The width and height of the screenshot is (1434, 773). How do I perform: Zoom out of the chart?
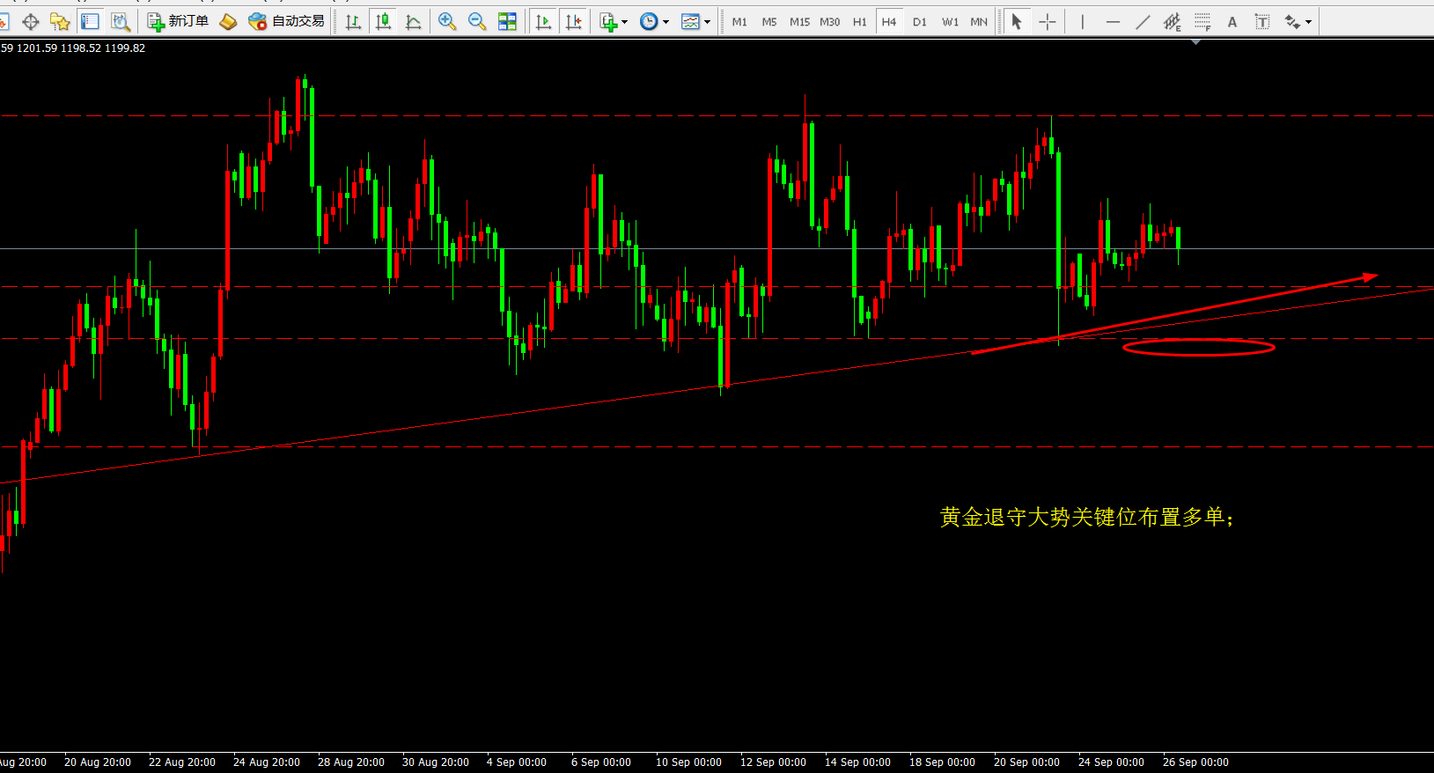[477, 21]
